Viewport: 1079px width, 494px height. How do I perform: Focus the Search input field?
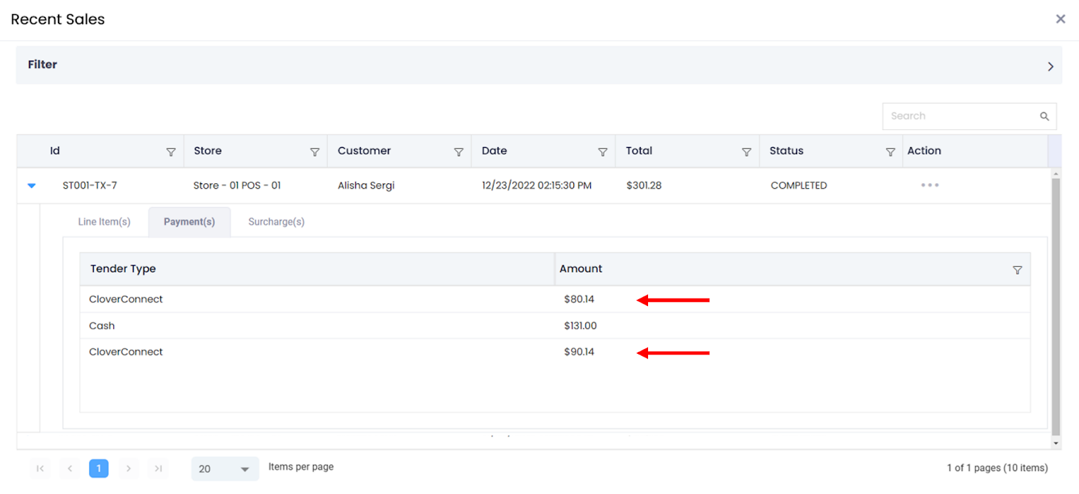960,117
